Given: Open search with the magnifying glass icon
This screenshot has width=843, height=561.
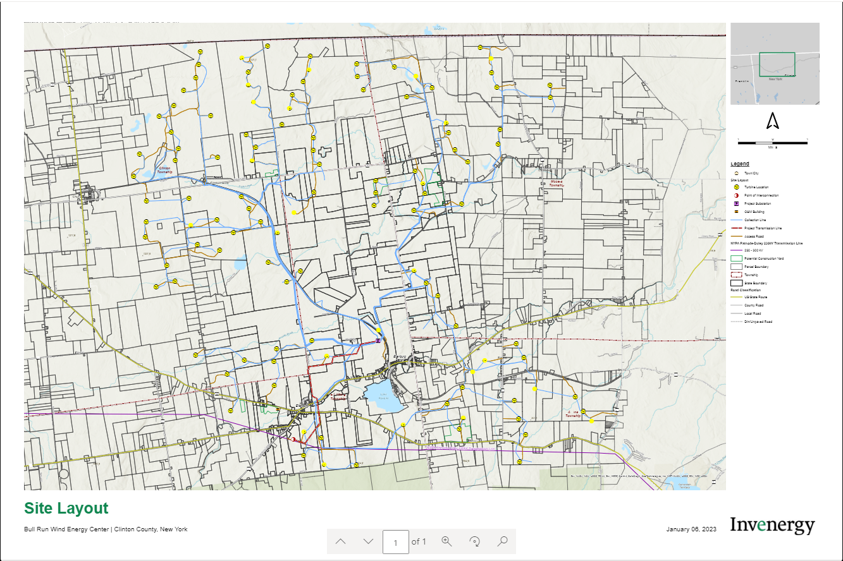Looking at the screenshot, I should click(503, 541).
